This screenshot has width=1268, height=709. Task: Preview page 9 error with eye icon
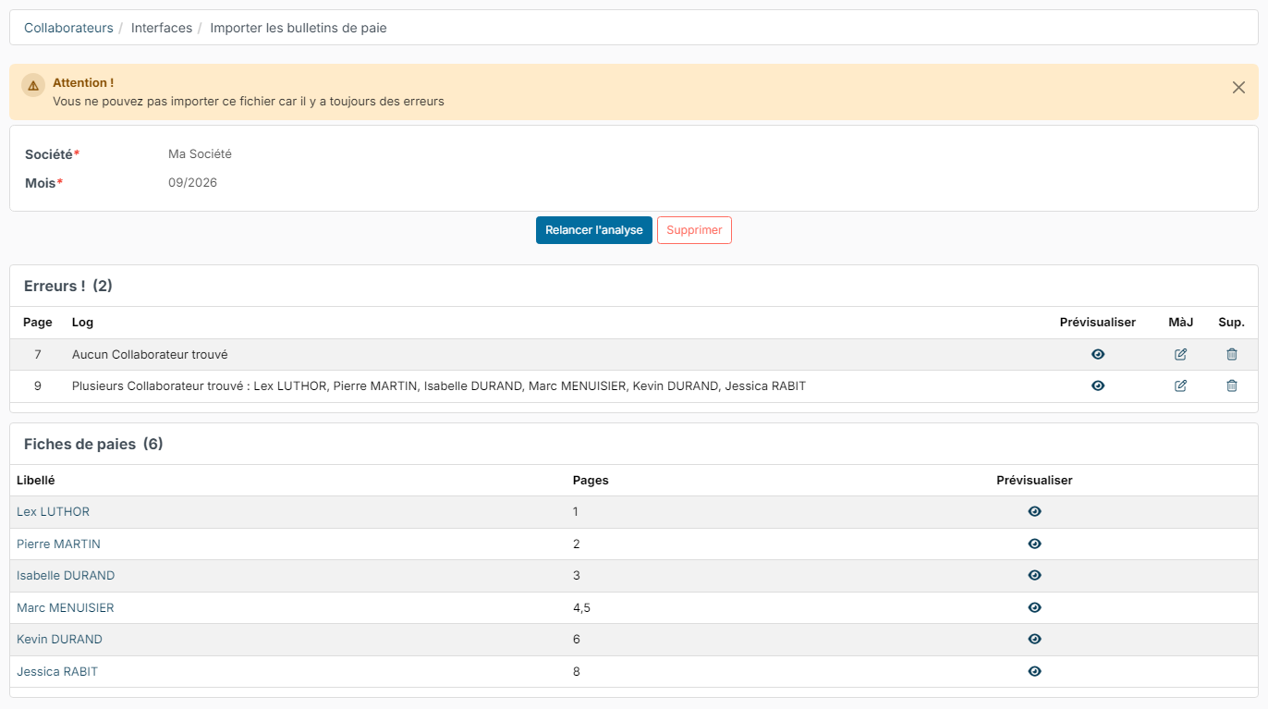pyautogui.click(x=1098, y=385)
